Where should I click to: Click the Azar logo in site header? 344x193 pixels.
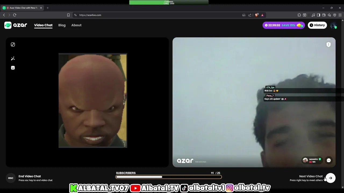[x=16, y=25]
